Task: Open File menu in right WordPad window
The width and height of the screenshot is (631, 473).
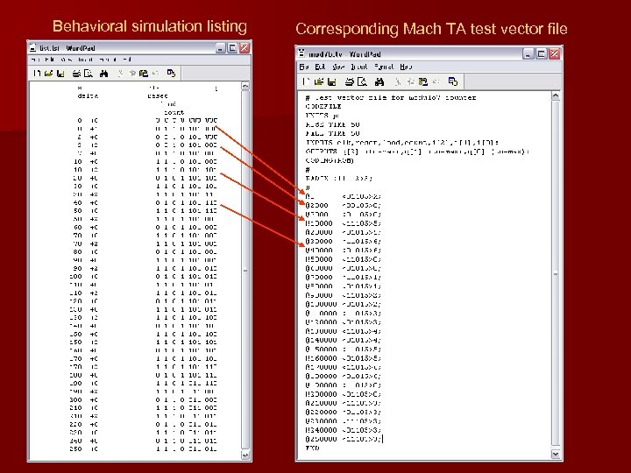Action: click(304, 67)
